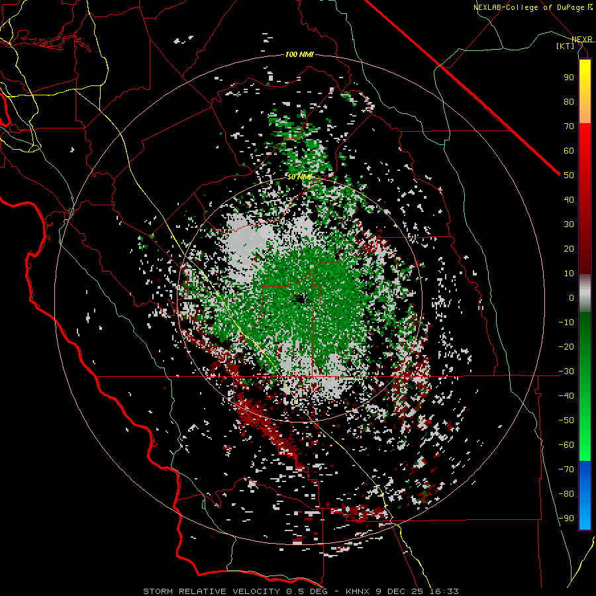This screenshot has width=596, height=596.
Task: Click the 50 NMI range ring label
Action: (x=299, y=177)
